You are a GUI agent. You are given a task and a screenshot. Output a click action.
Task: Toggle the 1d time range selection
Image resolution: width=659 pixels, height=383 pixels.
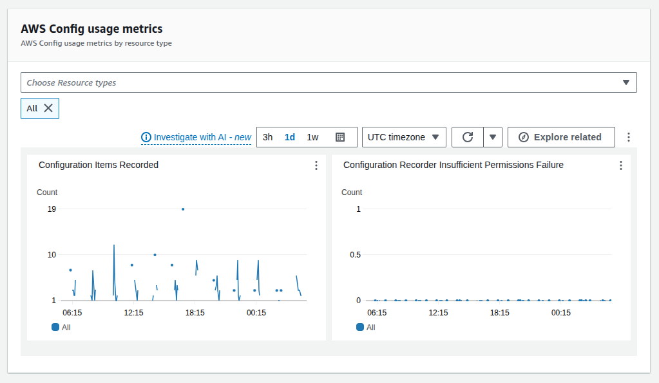pos(289,136)
